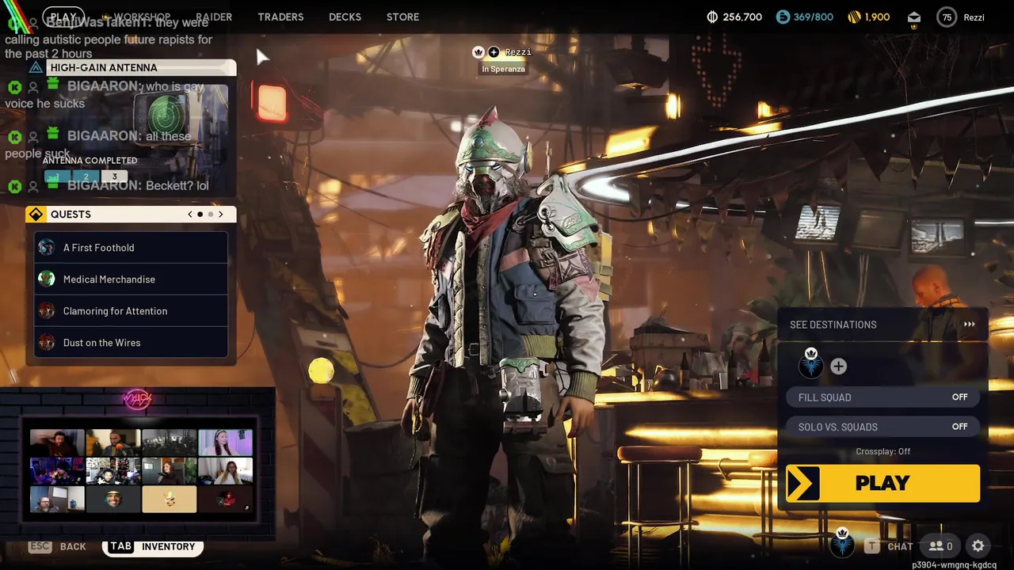Click the coin currency icon beside 256,700

click(712, 17)
